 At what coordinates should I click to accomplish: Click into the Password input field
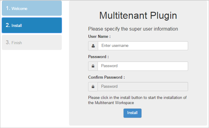point(143,66)
